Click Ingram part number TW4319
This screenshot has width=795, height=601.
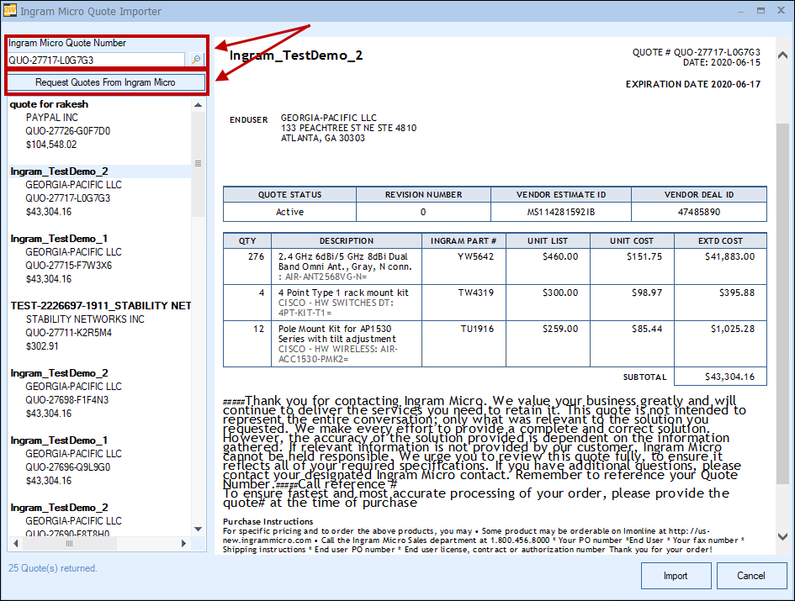coord(475,293)
